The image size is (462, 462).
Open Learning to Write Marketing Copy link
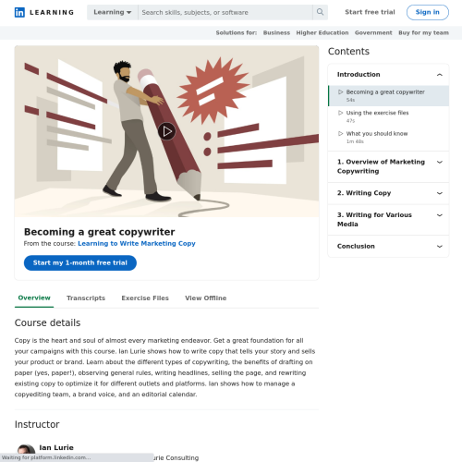pyautogui.click(x=137, y=243)
